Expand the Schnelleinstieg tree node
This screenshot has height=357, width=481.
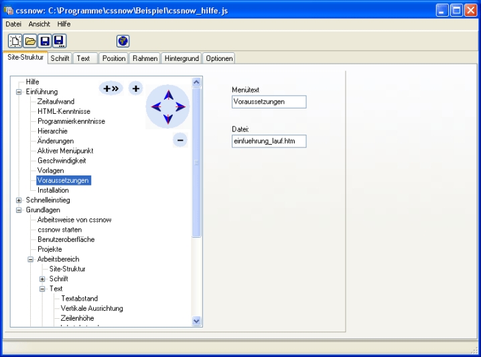coord(19,200)
